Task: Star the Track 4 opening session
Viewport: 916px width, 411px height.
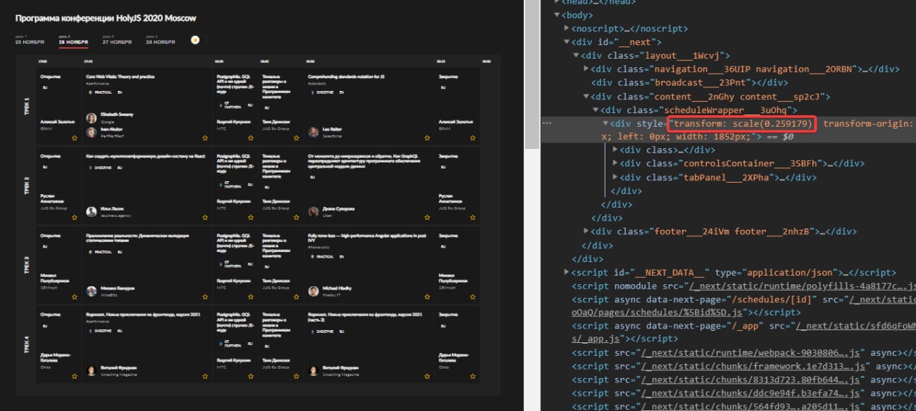Action: [x=74, y=375]
